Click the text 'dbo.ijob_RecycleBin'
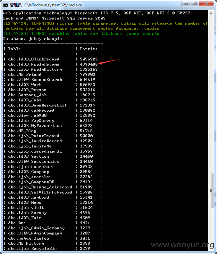Image resolution: width=217 pixels, height=254 pixels. (32, 249)
